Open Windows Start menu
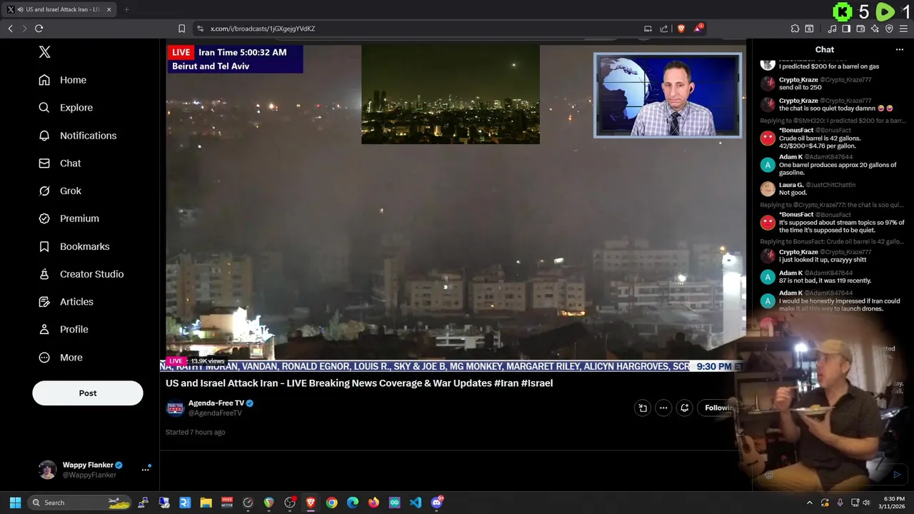This screenshot has width=914, height=514. click(x=15, y=503)
